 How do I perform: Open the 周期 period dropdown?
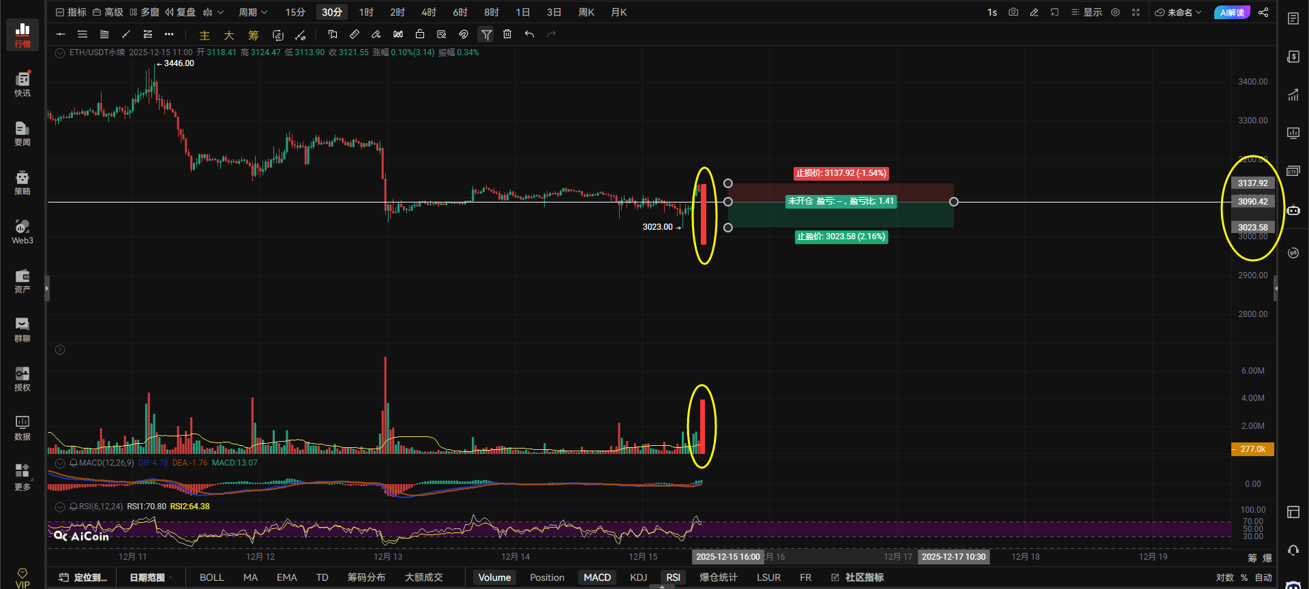(253, 12)
